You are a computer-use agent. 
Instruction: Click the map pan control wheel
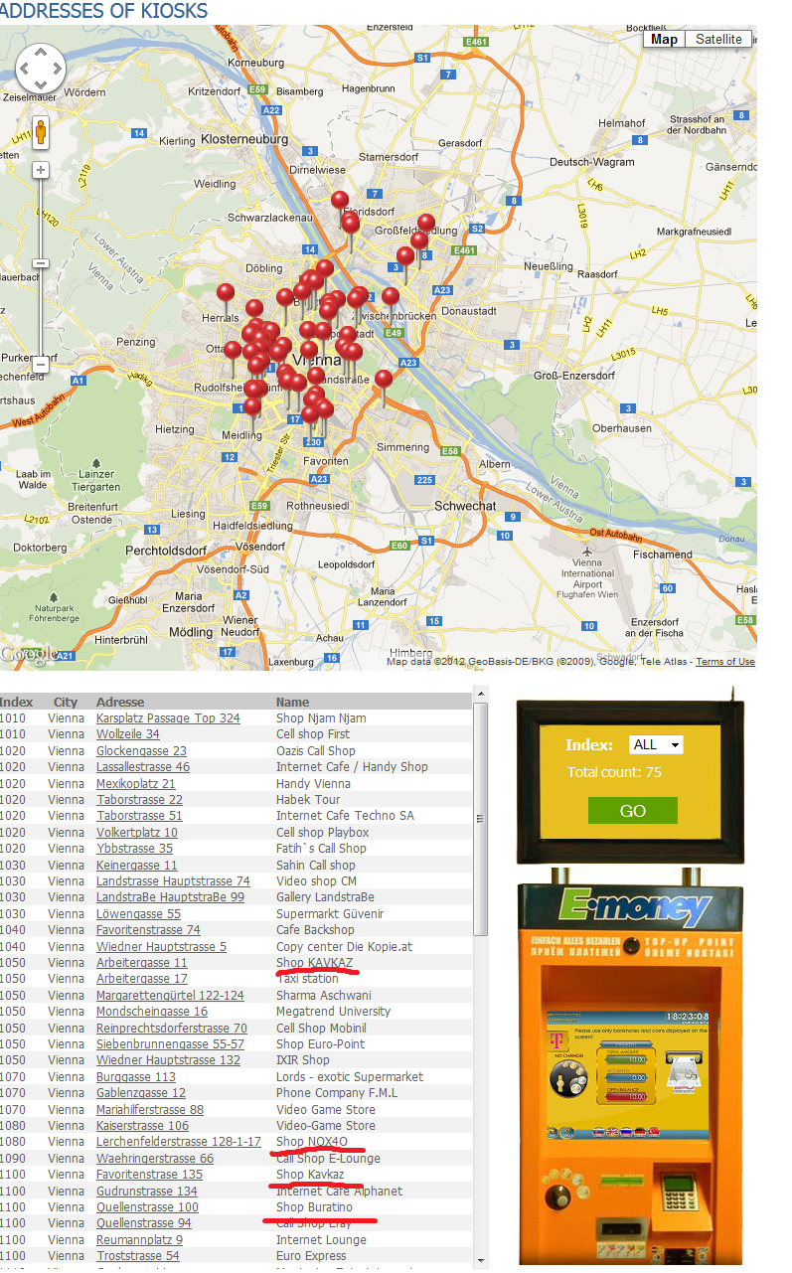tap(41, 70)
